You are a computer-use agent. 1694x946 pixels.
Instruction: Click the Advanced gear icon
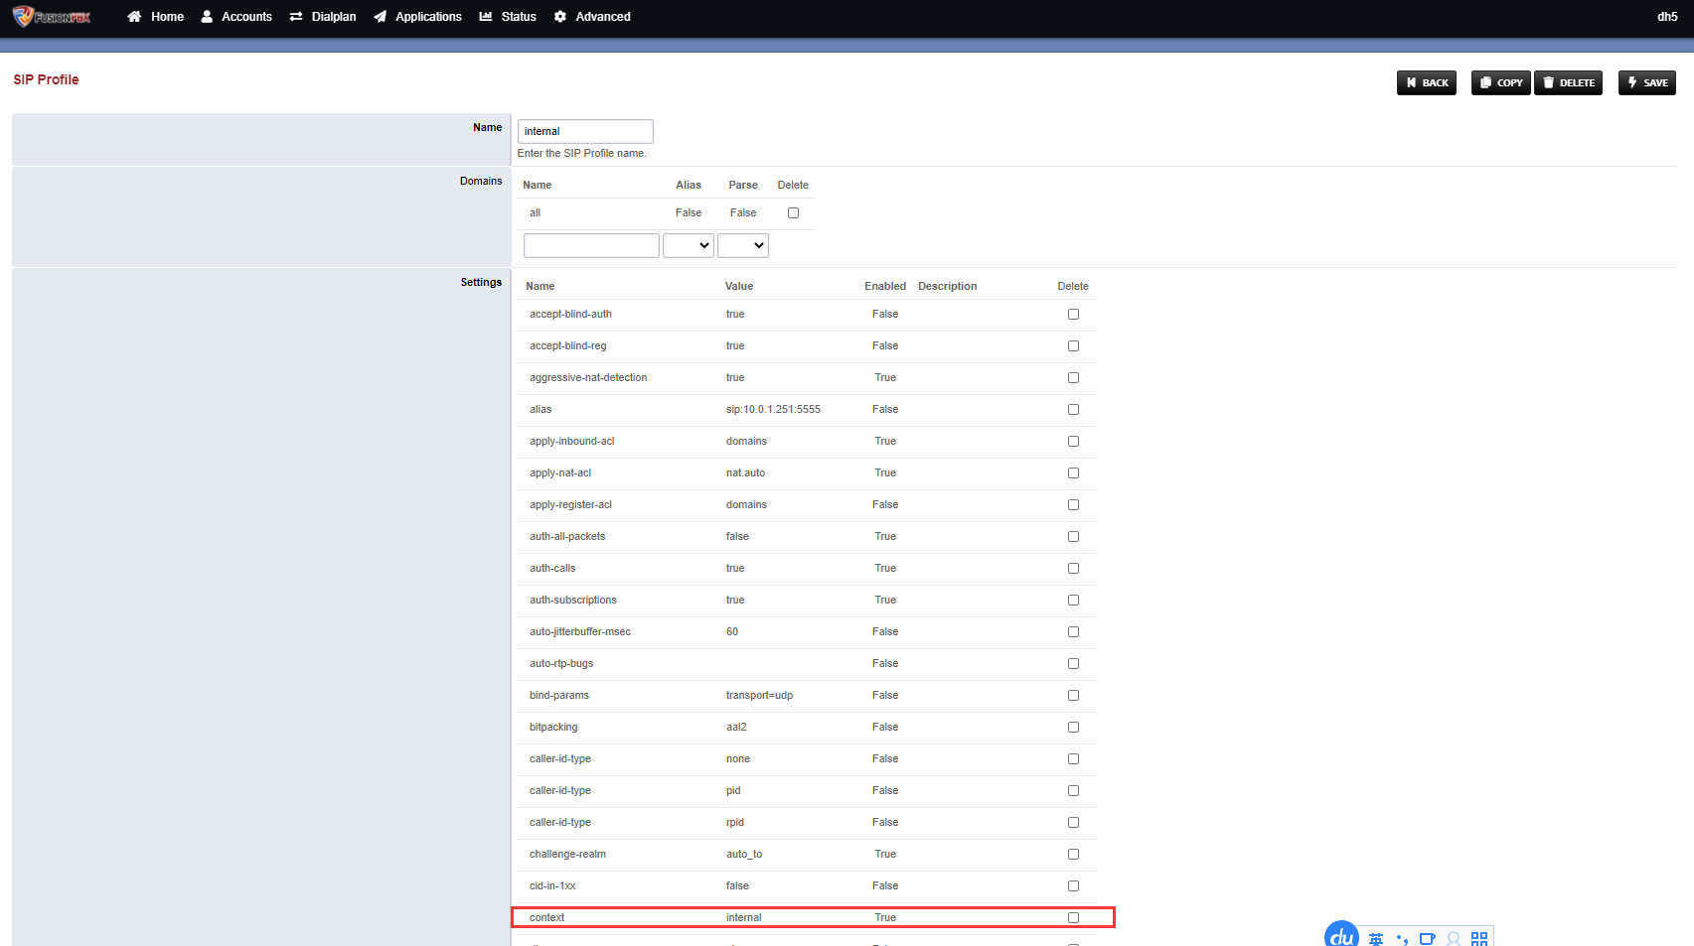click(560, 17)
